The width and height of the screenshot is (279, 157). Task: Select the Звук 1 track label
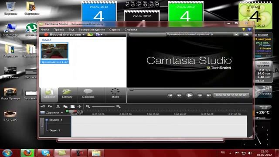coord(54,130)
